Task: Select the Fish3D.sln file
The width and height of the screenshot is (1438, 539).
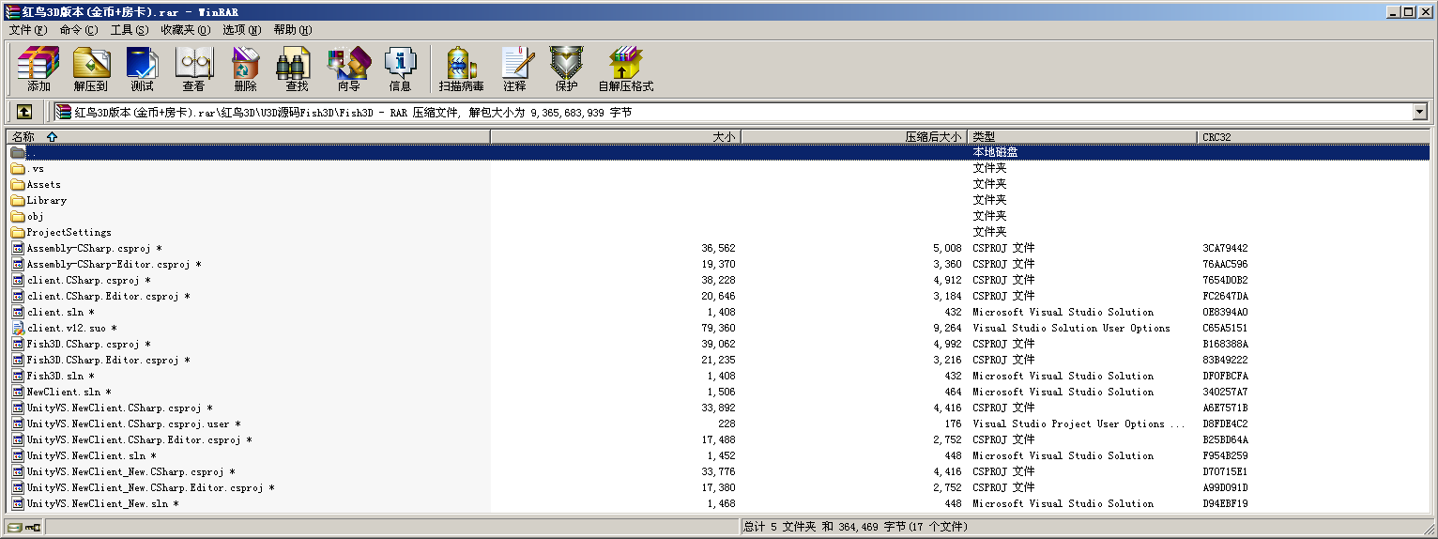Action: coord(55,377)
